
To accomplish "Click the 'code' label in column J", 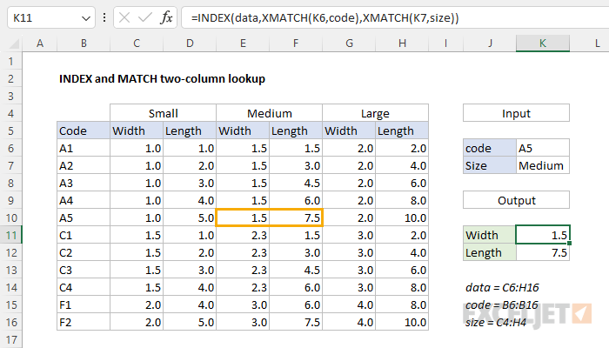I will (x=490, y=148).
